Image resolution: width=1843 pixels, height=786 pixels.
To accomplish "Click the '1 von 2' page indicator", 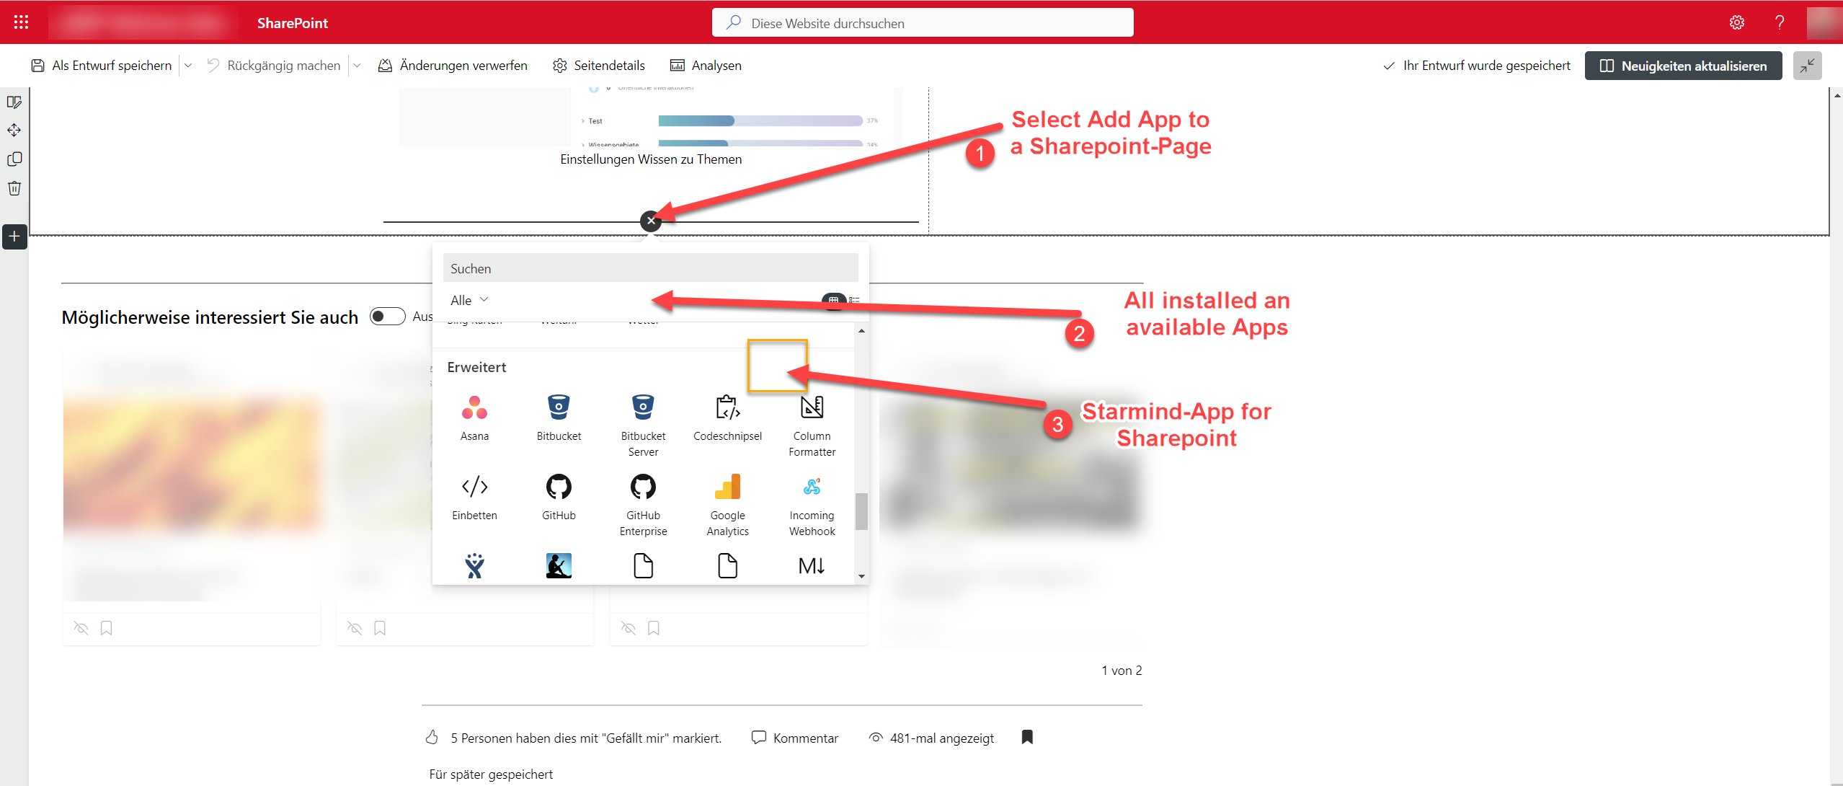I will click(1122, 671).
